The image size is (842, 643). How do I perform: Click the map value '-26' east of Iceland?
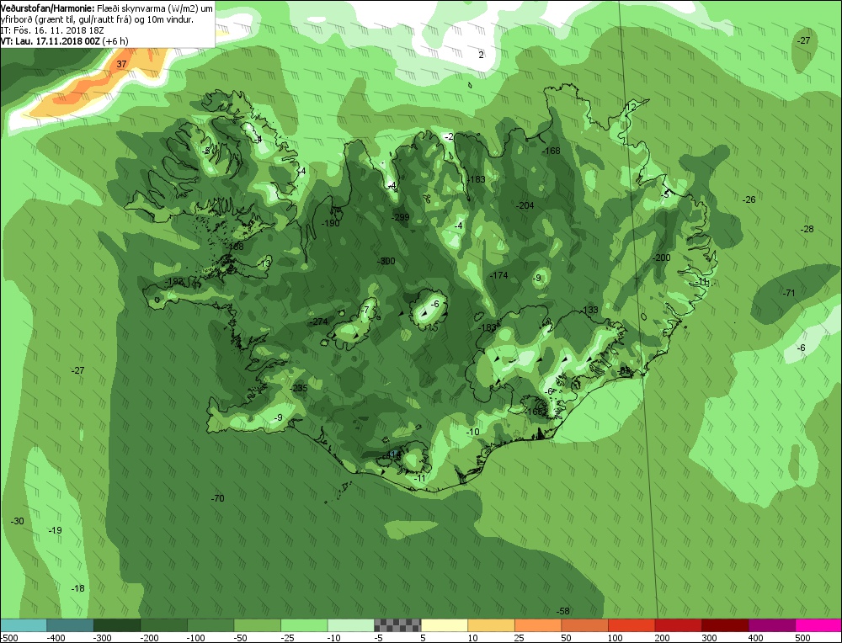(749, 199)
